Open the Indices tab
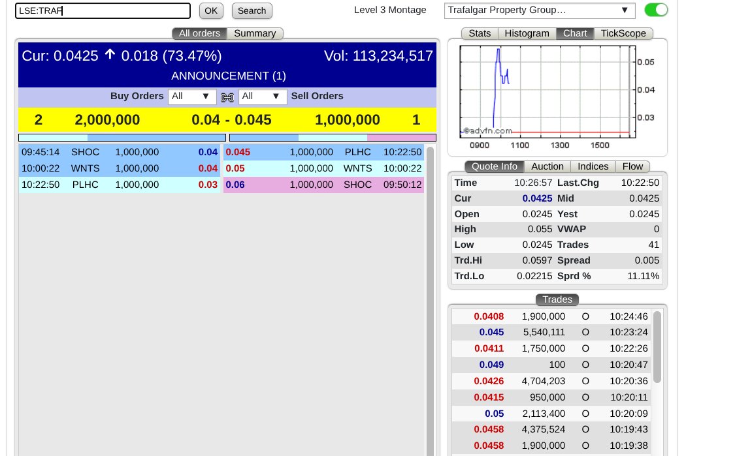 tap(593, 166)
